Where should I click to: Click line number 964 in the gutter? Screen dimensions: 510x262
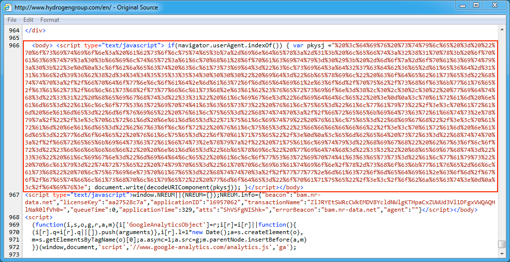[x=13, y=30]
